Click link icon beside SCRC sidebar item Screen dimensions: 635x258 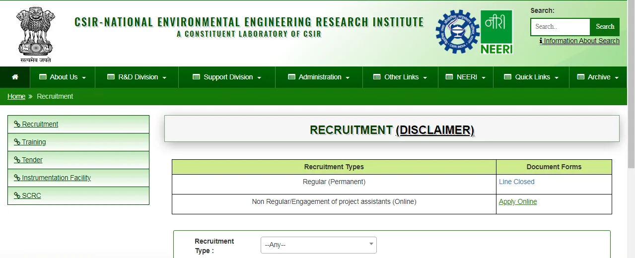click(17, 195)
